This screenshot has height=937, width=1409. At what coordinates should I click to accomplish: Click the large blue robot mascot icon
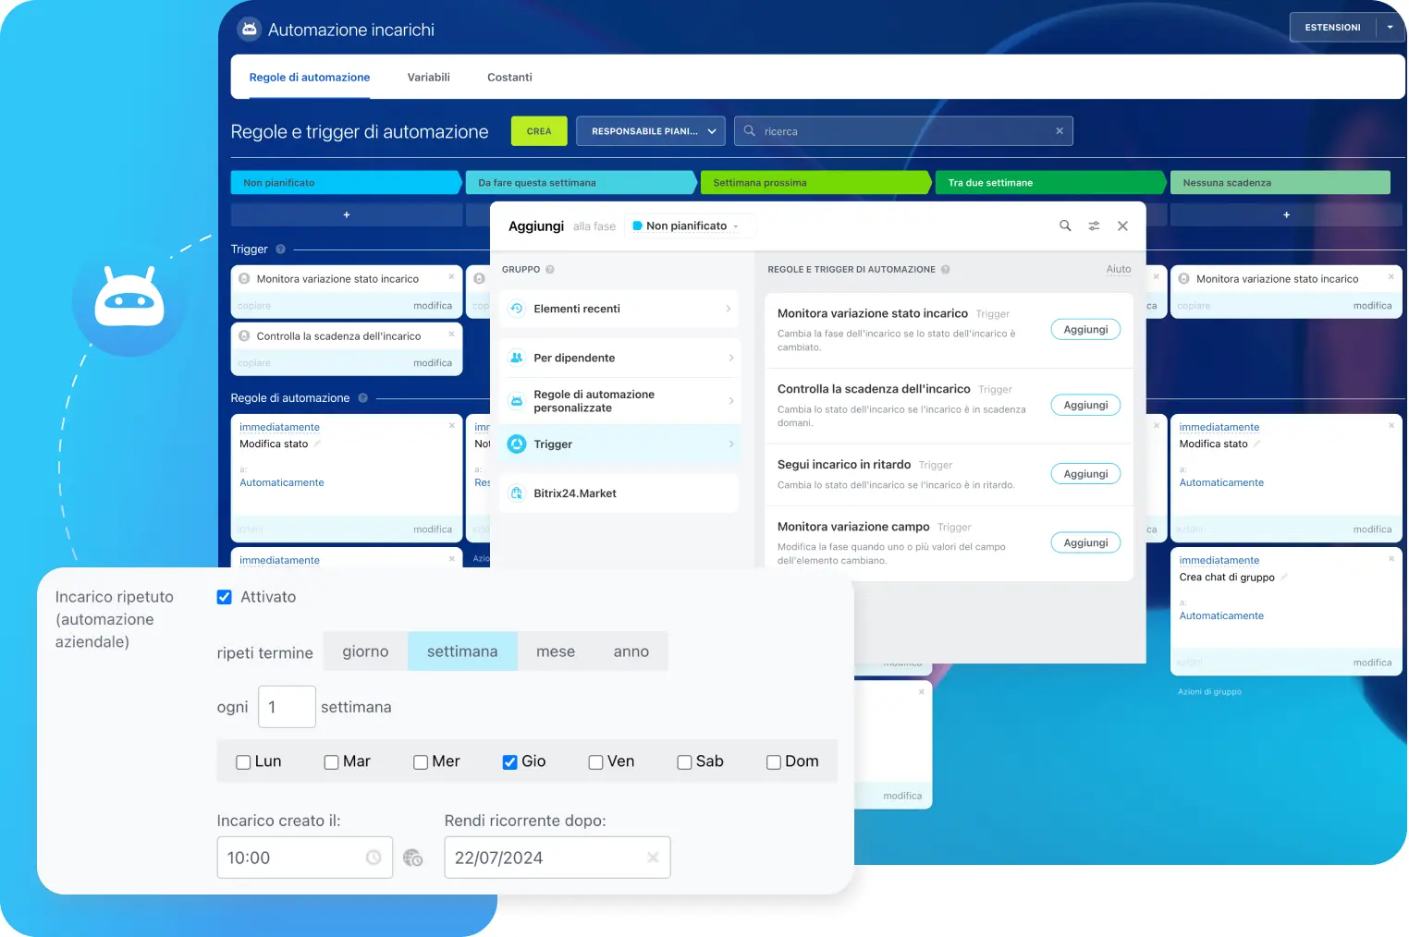tap(129, 298)
